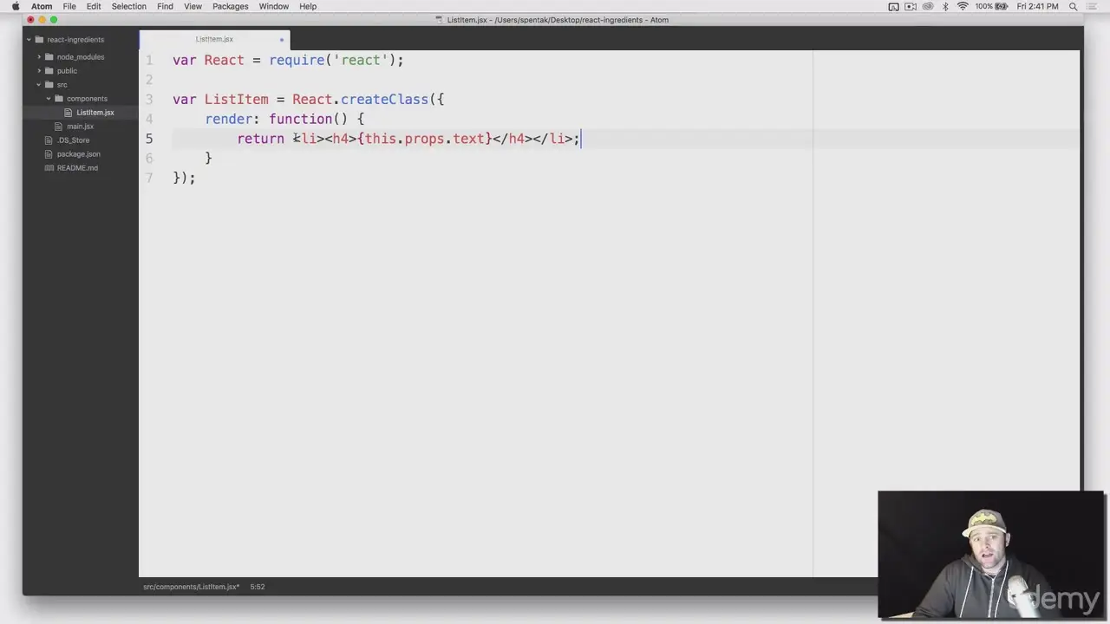The image size is (1110, 624).
Task: Click the battery 100% indicator
Action: (992, 6)
